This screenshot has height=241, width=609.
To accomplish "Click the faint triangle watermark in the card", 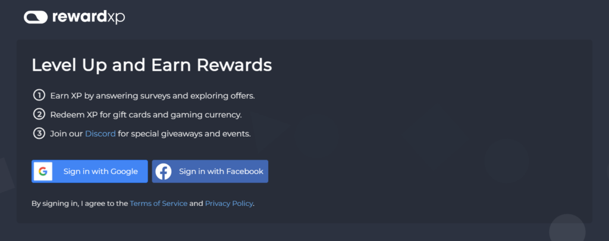I will pos(272,132).
